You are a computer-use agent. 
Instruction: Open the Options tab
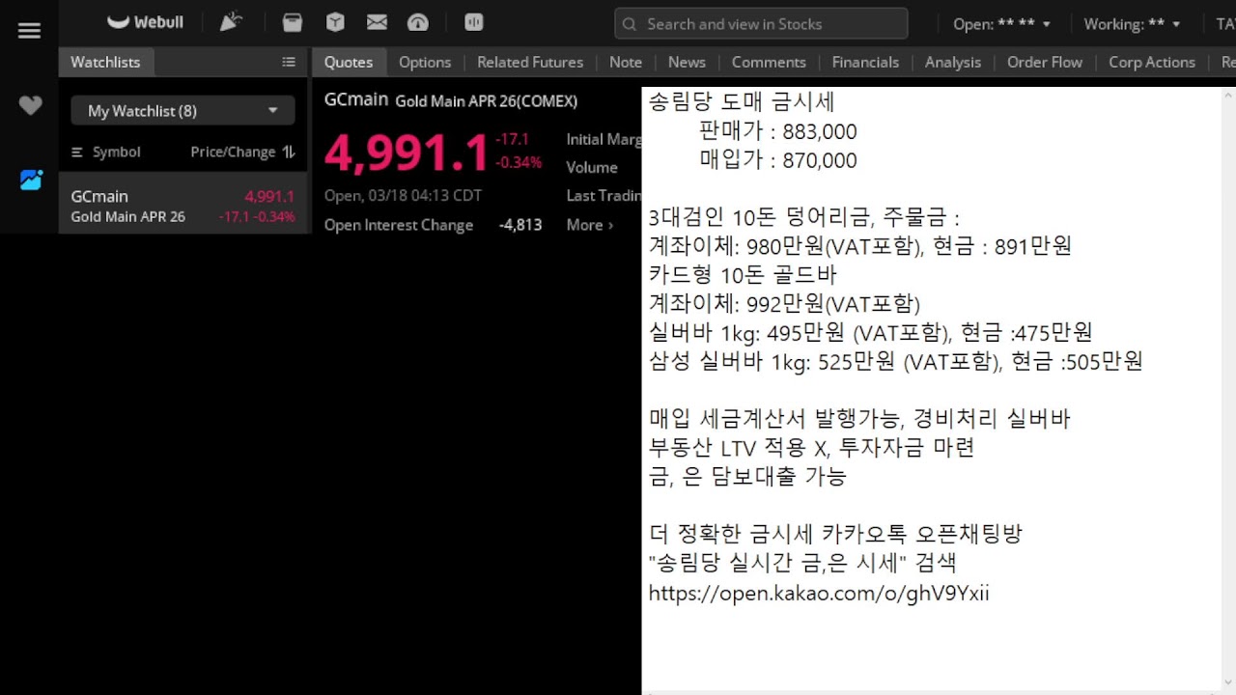425,62
